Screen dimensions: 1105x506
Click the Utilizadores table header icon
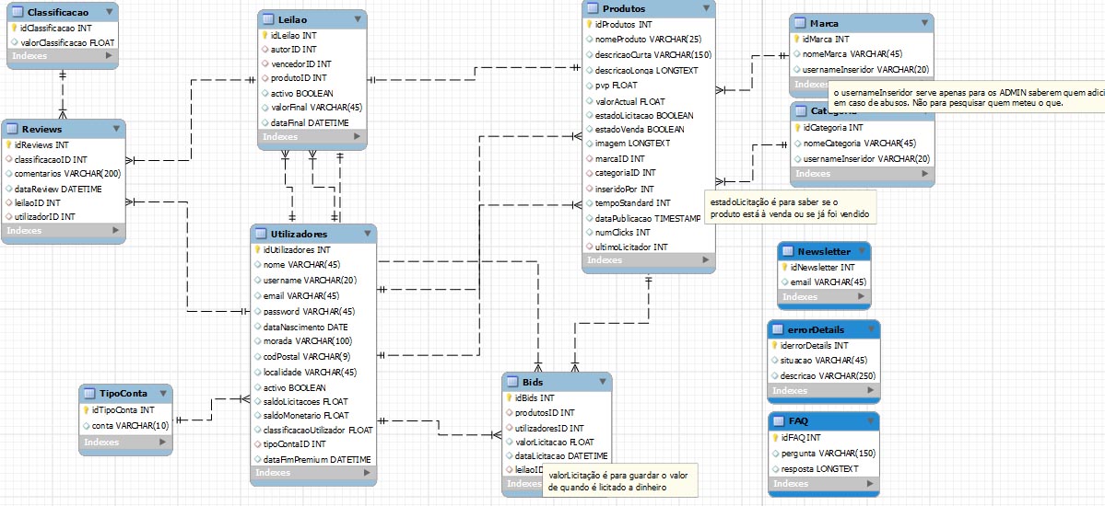pos(261,235)
